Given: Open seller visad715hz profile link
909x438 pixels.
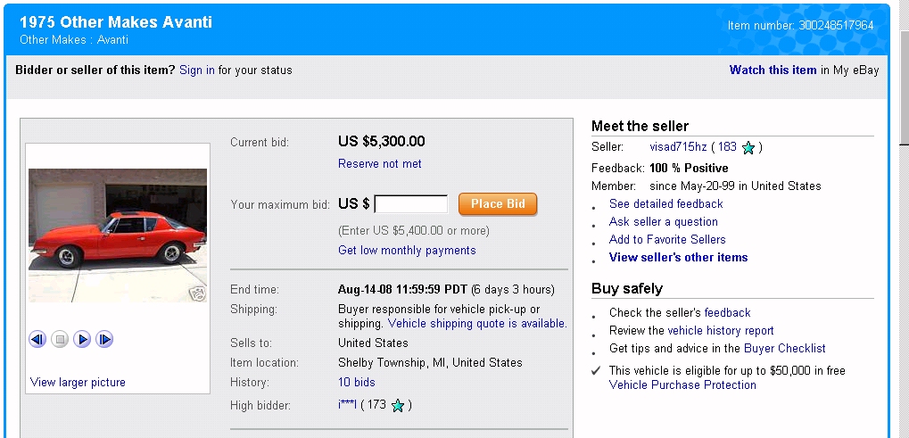Looking at the screenshot, I should (x=677, y=147).
